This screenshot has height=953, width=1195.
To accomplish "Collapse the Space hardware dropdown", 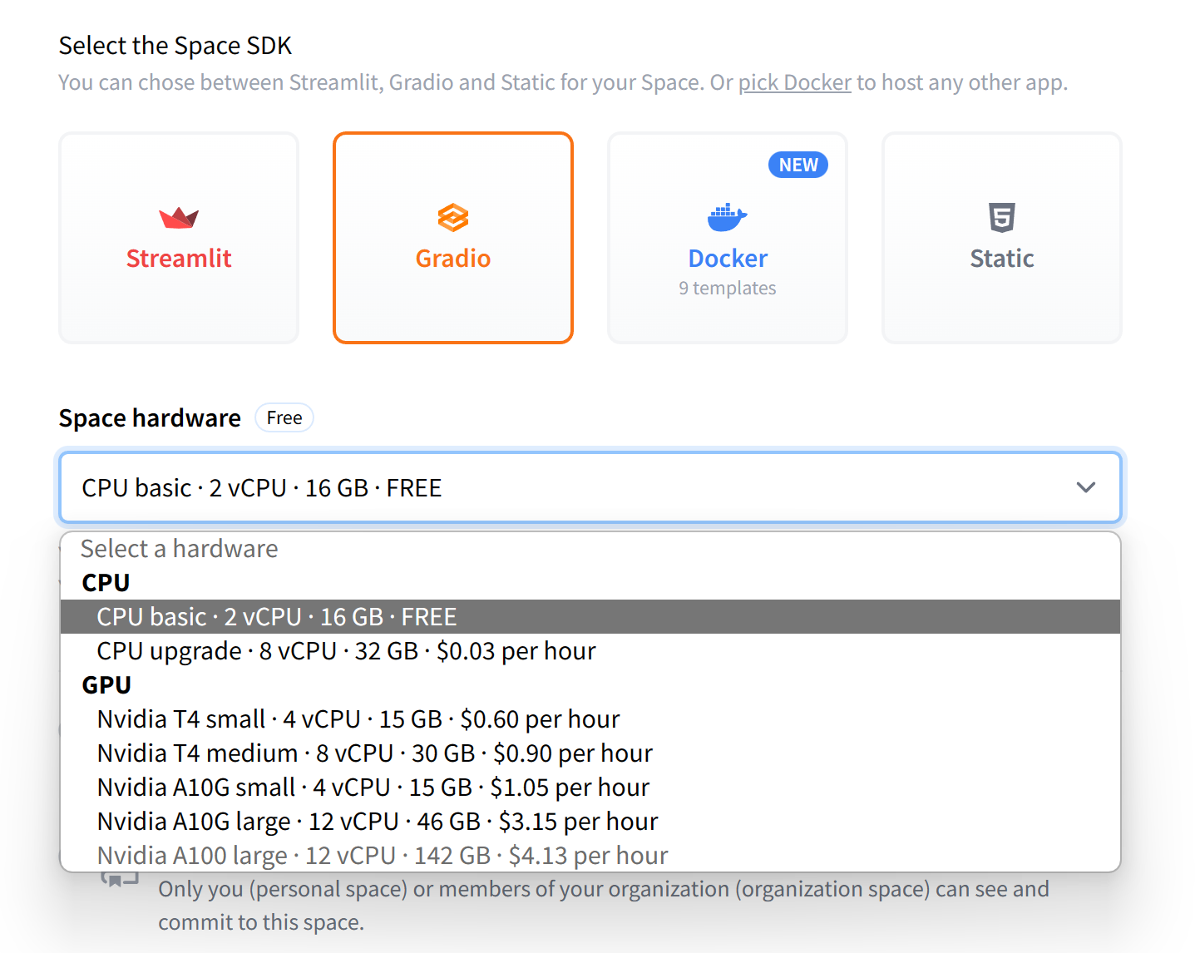I will 590,487.
